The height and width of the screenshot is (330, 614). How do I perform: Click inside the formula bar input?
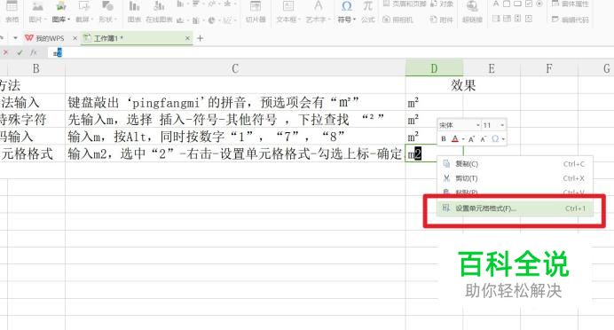tap(331, 52)
